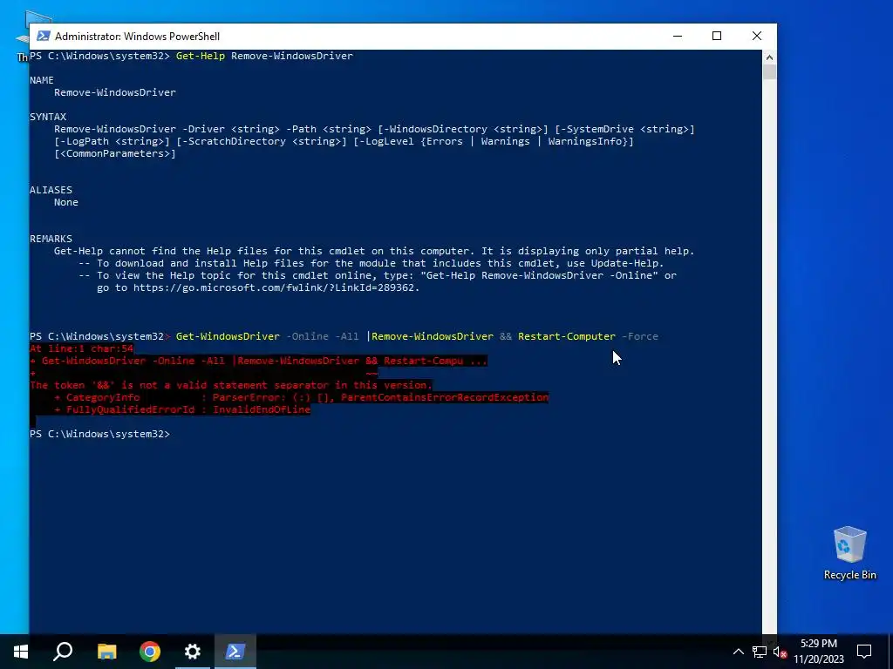Click the 'ALIASES' heading

[x=51, y=190]
